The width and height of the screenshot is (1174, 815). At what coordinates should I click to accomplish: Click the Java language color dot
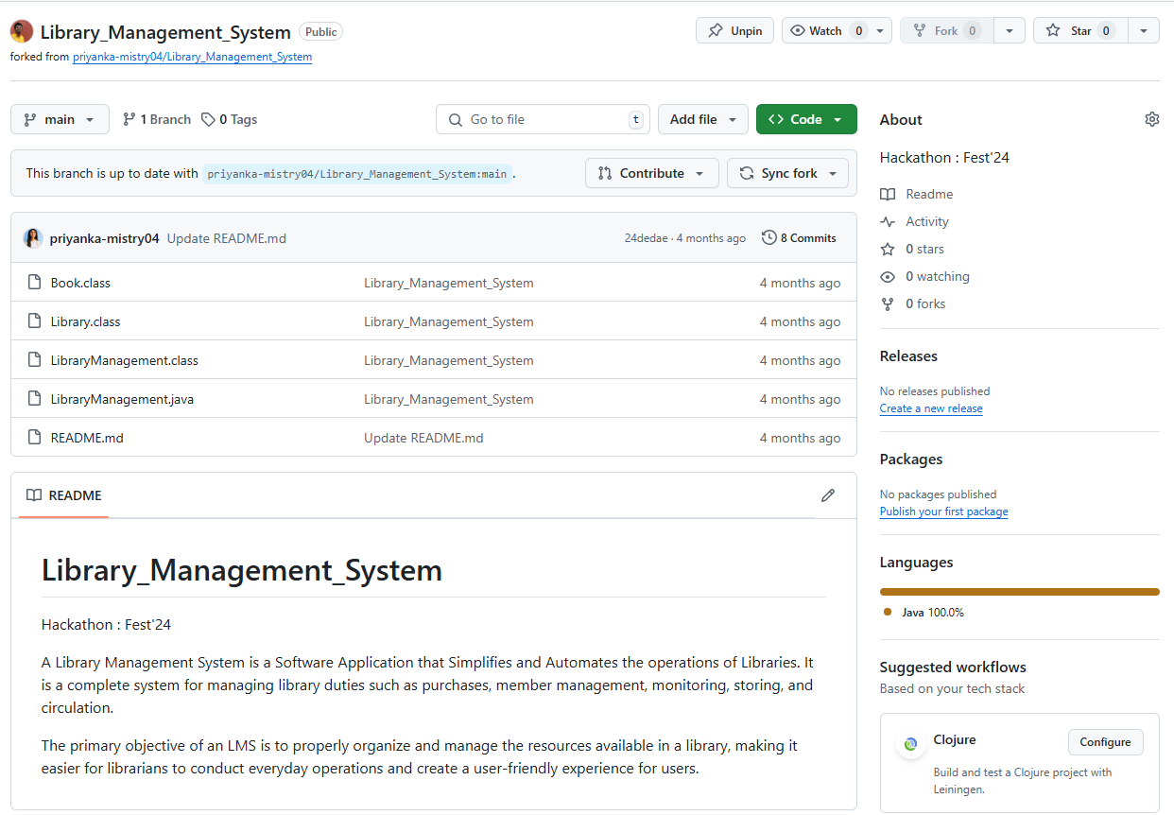click(888, 612)
